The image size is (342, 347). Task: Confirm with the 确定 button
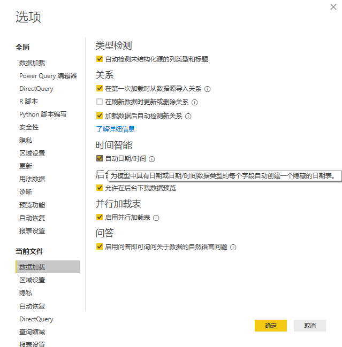tap(271, 326)
